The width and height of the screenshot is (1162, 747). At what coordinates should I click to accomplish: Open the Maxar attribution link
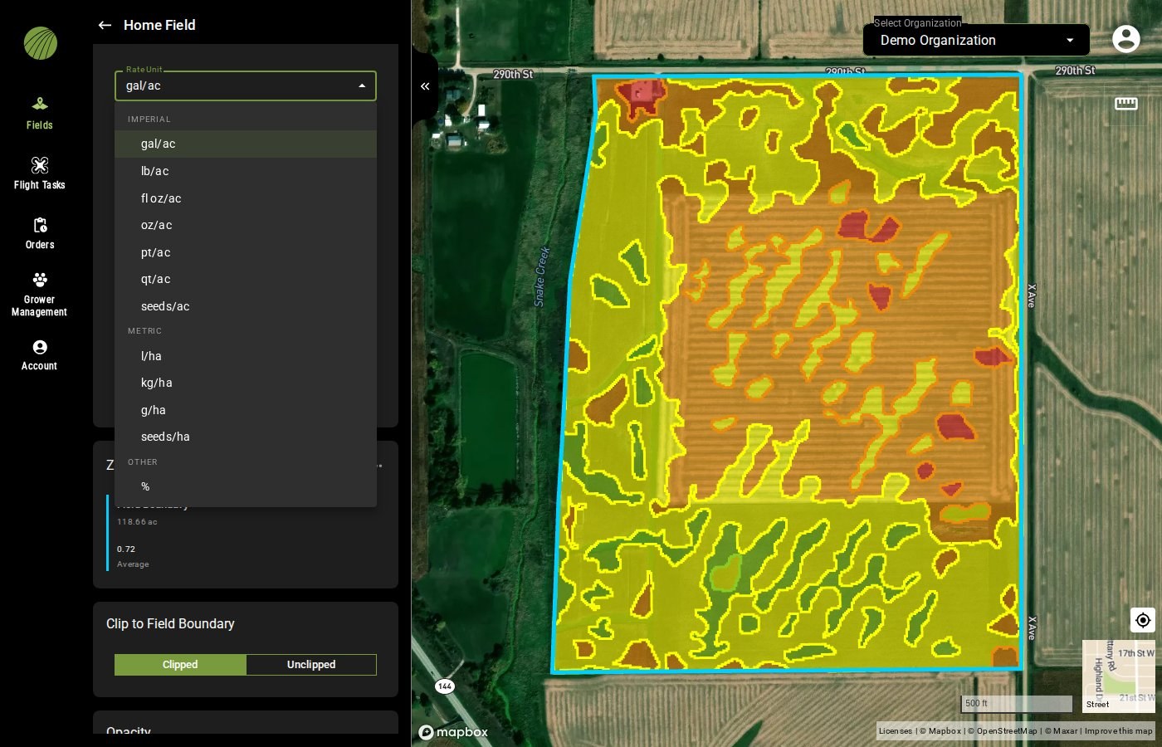[x=1062, y=731]
